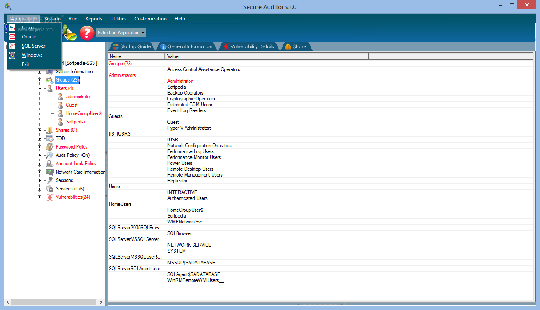Screen dimensions: 540x310
Task: Choose Cisco from the Application menu
Action: [x=34, y=28]
